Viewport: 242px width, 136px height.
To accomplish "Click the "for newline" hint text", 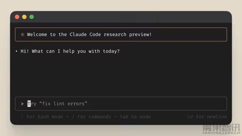I will (x=211, y=117).
